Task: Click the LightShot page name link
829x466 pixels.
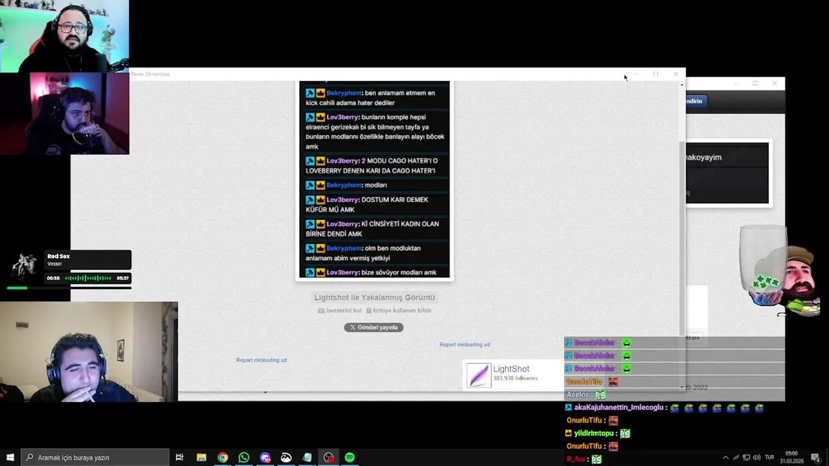Action: [x=511, y=369]
